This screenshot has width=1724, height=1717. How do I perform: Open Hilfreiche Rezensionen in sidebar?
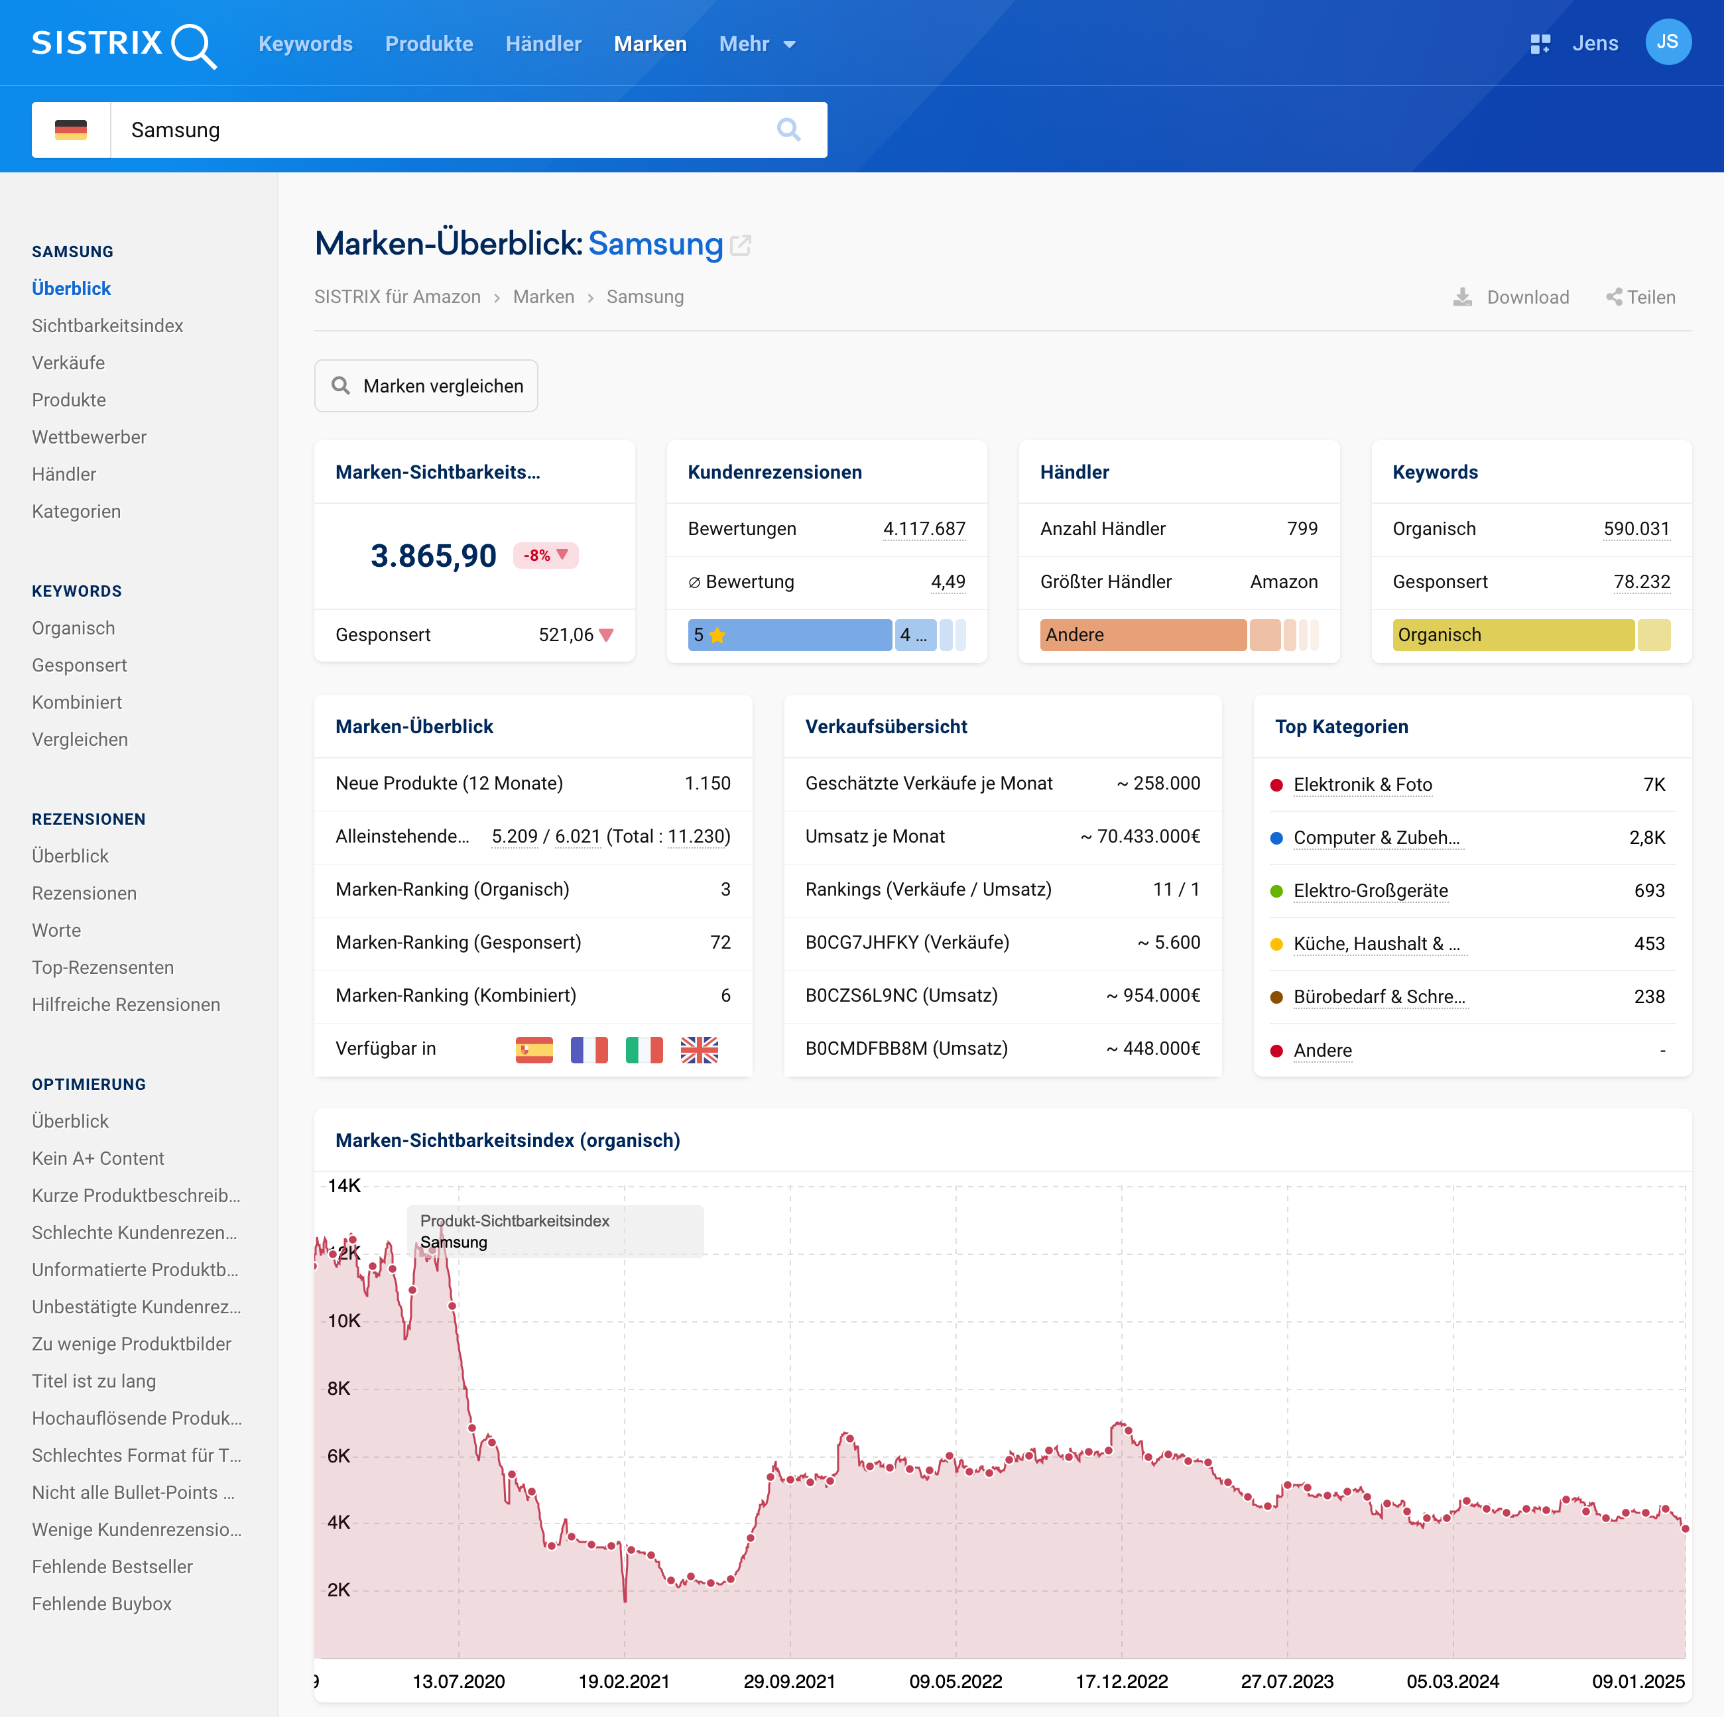click(x=126, y=1004)
